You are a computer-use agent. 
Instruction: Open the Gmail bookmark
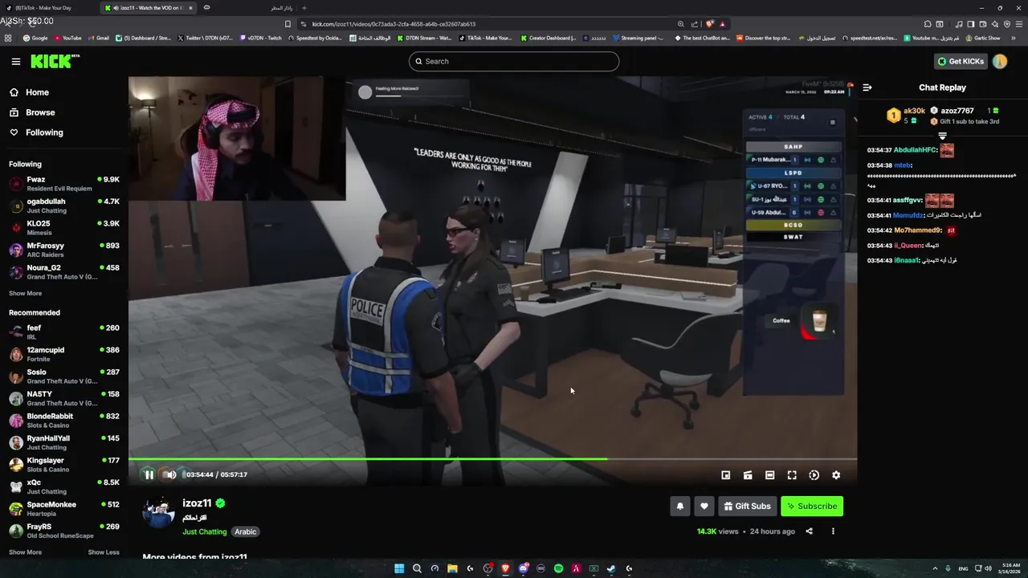coord(98,38)
